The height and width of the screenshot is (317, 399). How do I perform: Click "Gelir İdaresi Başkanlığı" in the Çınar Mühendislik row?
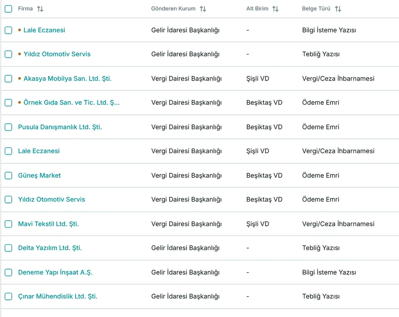coord(185,297)
